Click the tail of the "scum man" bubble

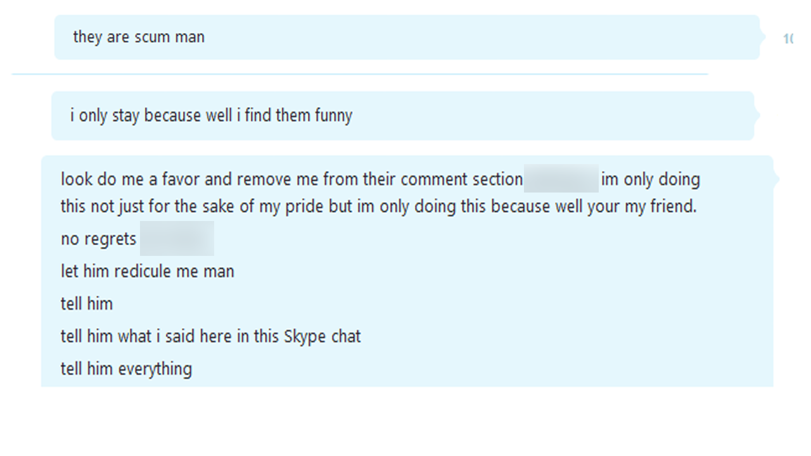click(x=763, y=37)
